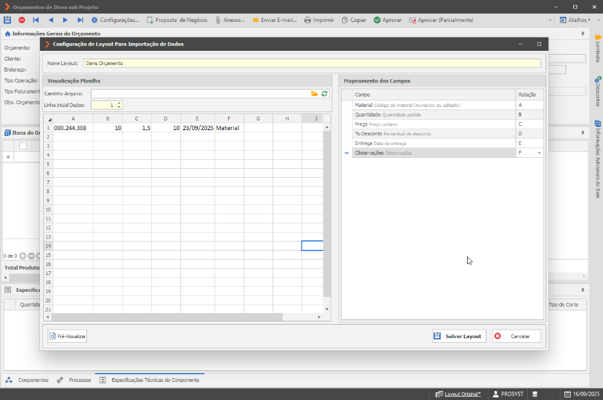603x400 pixels.
Task: Click Imprimir printer toolbar item
Action: [x=319, y=20]
